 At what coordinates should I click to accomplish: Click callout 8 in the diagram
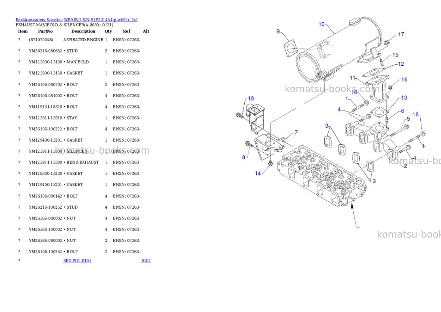point(244,158)
